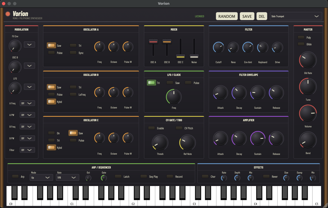The image size is (328, 208).
Task: Click the Reverb Size knob in Effects
Action: (286, 178)
